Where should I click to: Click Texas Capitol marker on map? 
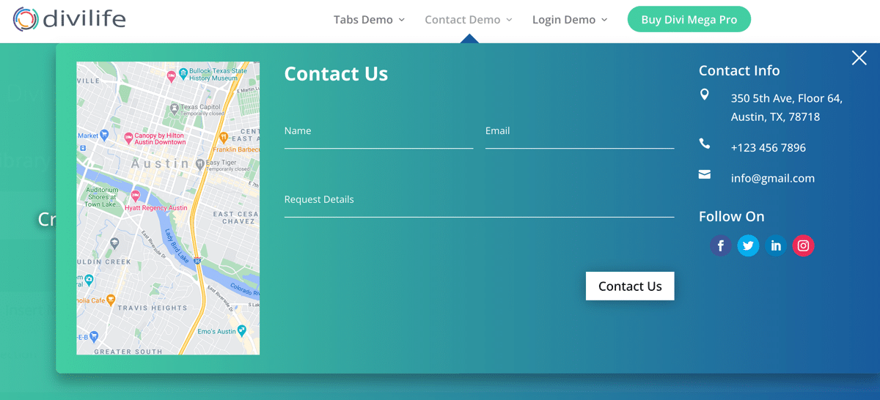click(x=174, y=108)
